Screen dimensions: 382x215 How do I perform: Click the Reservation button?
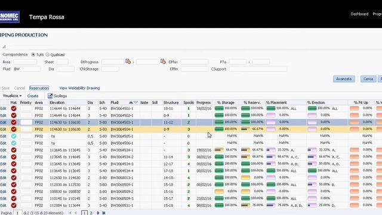point(39,88)
